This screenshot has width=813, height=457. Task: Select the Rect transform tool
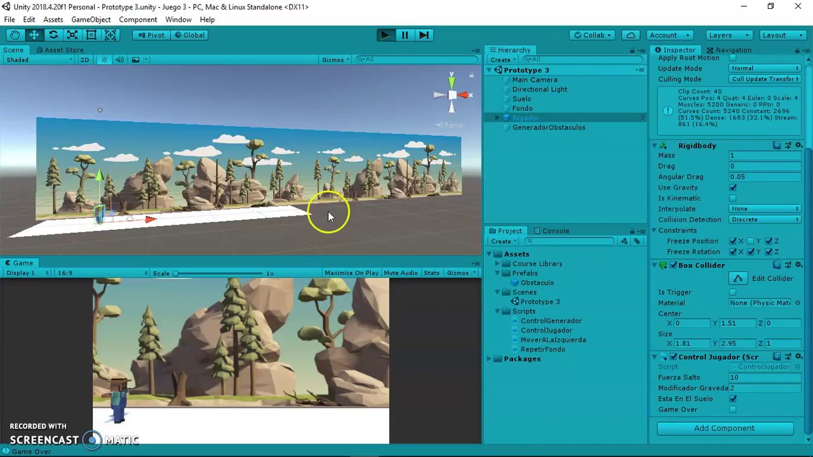tap(91, 35)
